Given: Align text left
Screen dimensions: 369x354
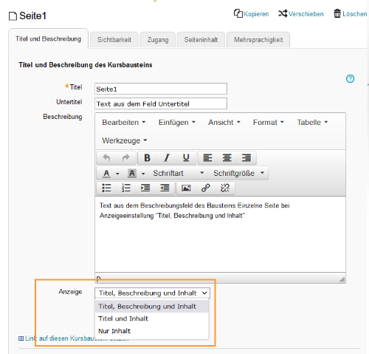Looking at the screenshot, I should [x=207, y=157].
